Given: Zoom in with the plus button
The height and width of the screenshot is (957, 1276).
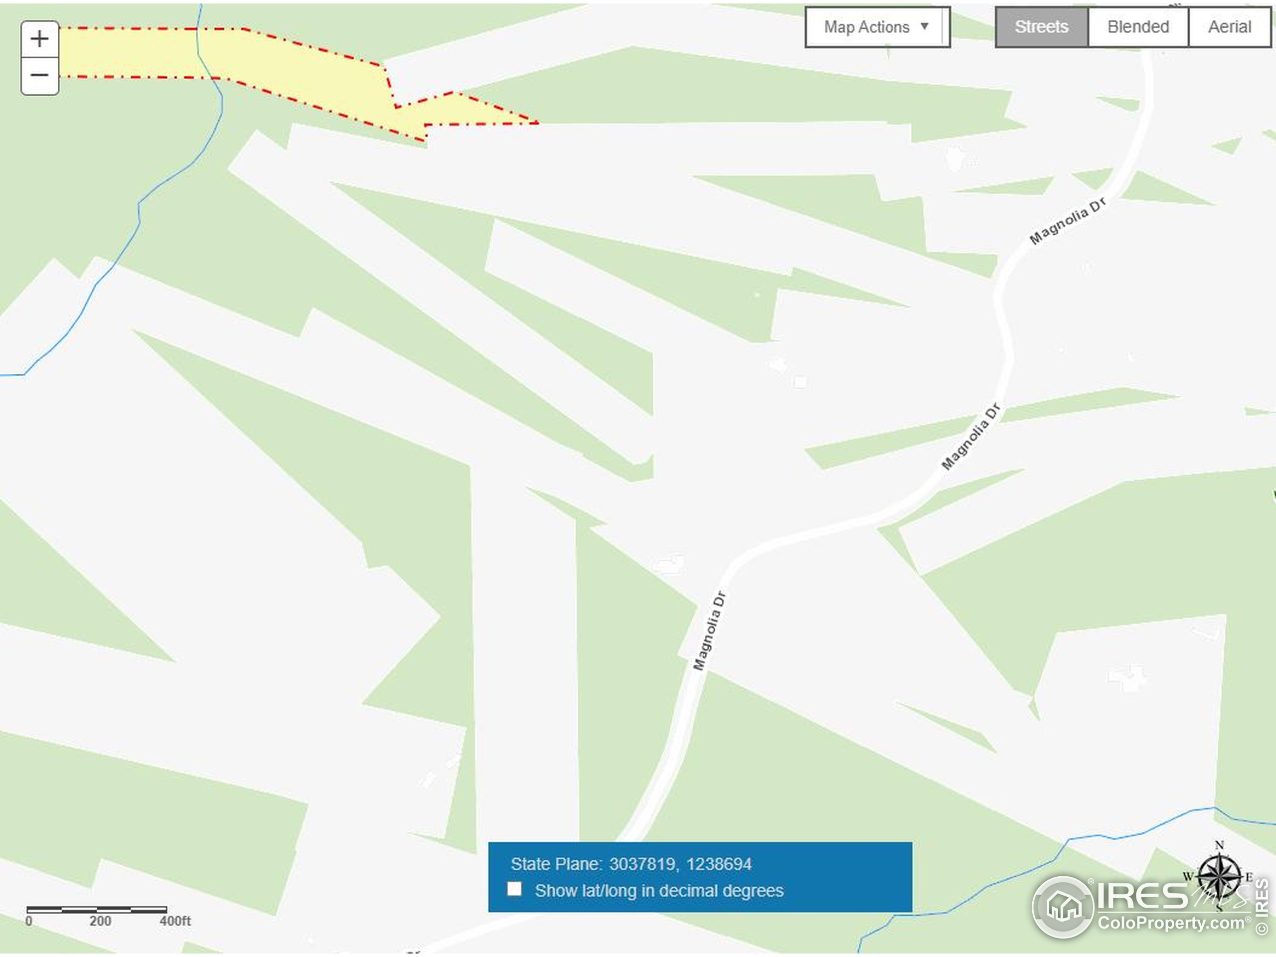Looking at the screenshot, I should pos(39,39).
